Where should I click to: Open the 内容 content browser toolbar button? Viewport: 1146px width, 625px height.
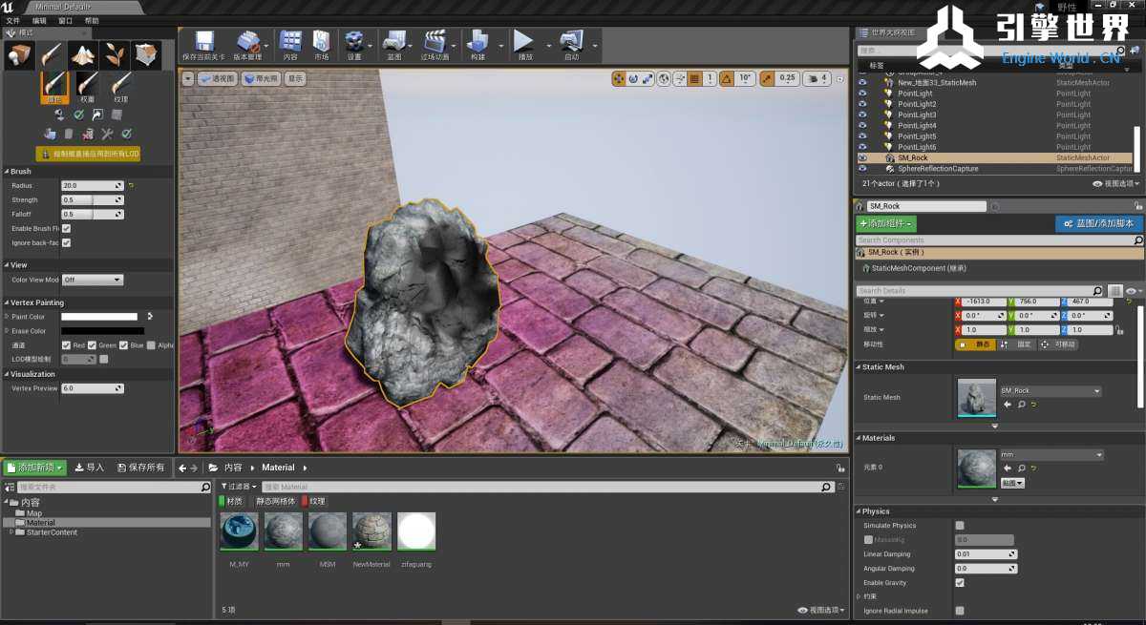pos(291,46)
